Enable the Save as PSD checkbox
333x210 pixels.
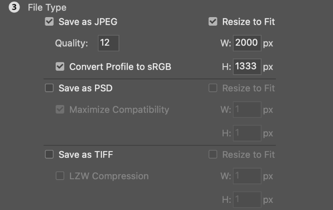(x=49, y=88)
